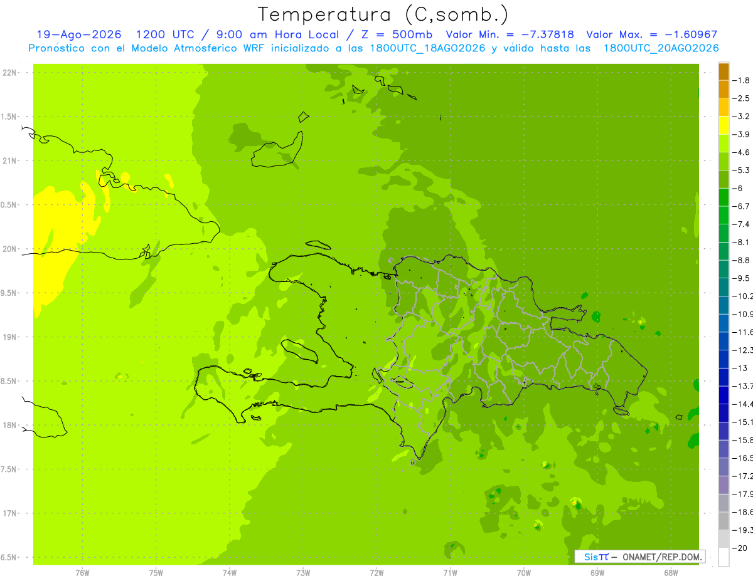
Task: Click the 73W longitude label
Action: [x=302, y=573]
